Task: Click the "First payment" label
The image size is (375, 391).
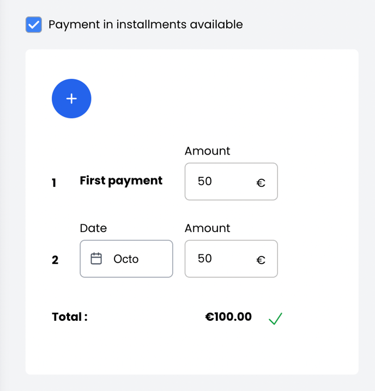Action: 121,181
